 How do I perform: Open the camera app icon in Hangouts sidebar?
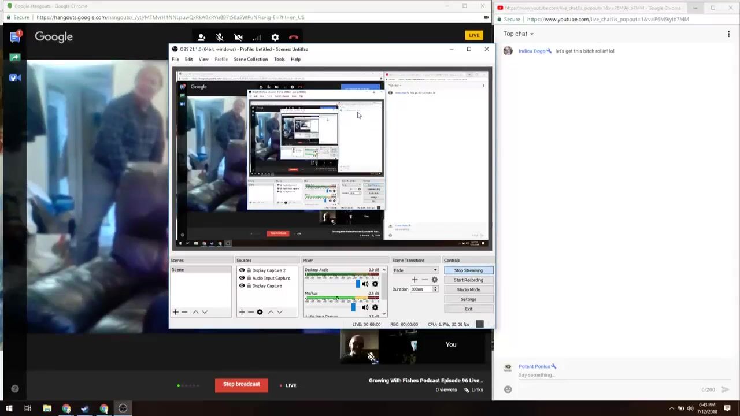click(15, 77)
